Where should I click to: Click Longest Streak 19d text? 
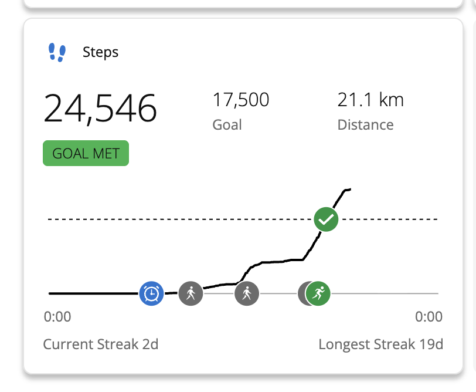tap(380, 344)
